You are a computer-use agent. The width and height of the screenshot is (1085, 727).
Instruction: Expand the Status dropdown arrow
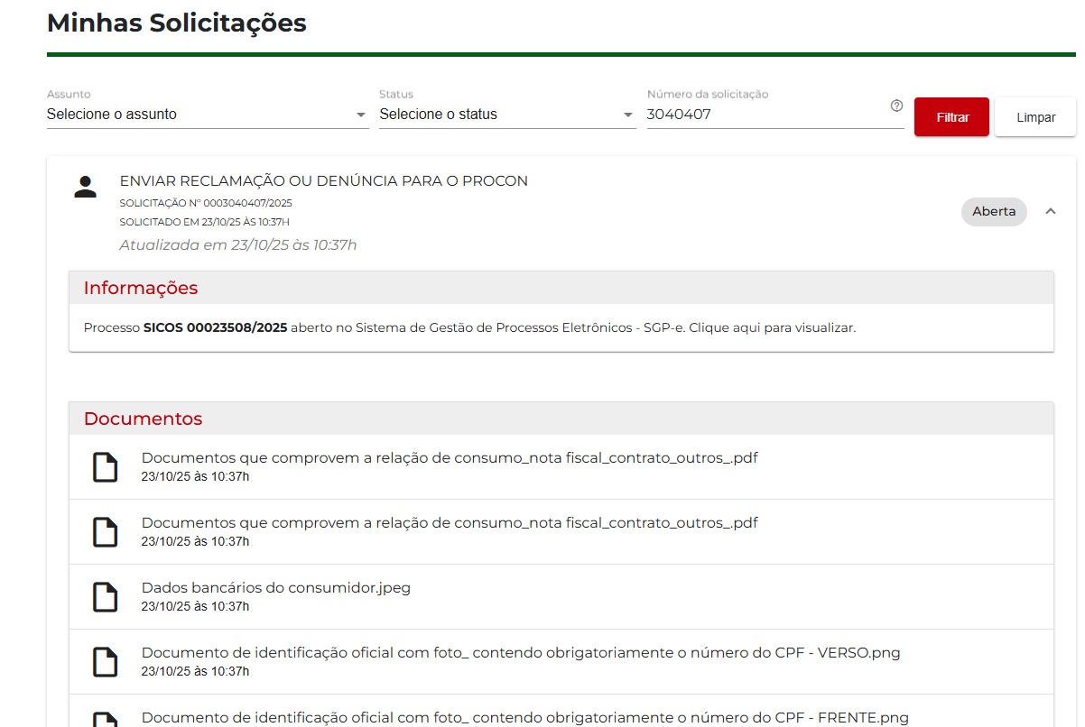[628, 115]
